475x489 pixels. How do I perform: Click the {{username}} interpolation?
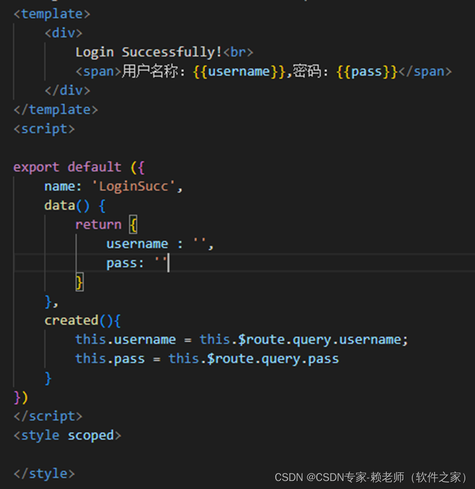pos(239,72)
